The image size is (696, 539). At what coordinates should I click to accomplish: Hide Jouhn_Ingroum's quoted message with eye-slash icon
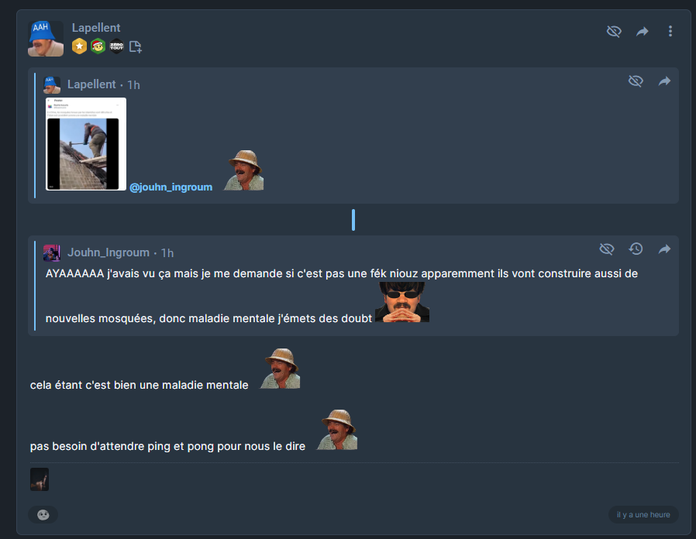(607, 249)
